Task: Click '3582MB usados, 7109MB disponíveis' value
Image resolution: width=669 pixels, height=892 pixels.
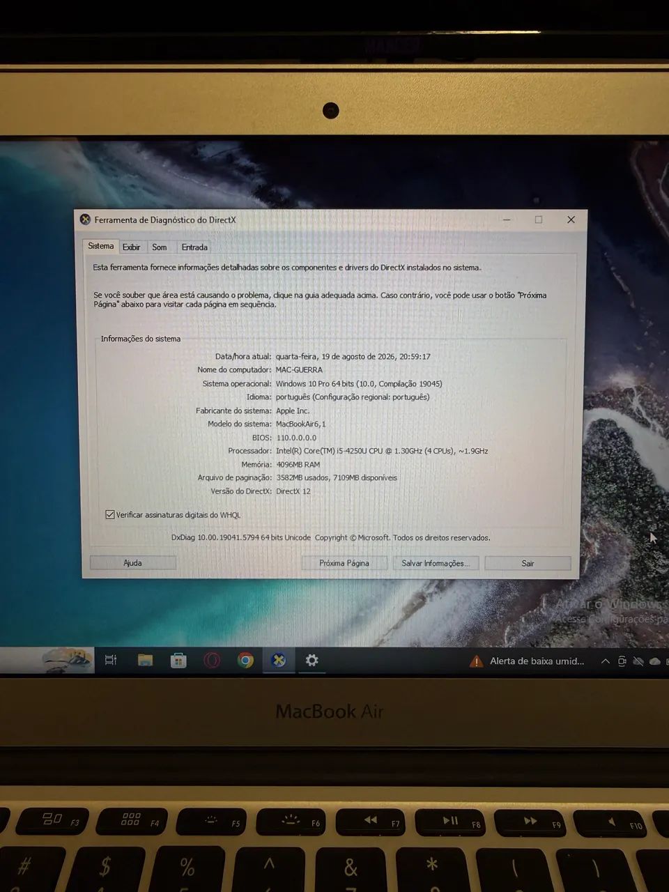Action: point(337,478)
